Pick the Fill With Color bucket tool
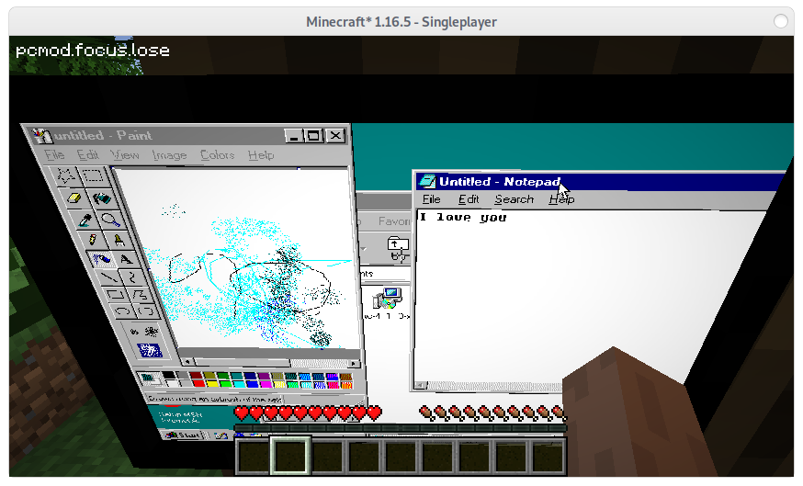The height and width of the screenshot is (486, 803). [x=101, y=198]
